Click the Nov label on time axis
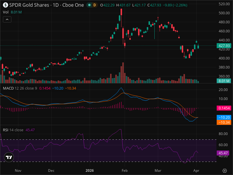The height and width of the screenshot is (175, 233). (x=18, y=171)
